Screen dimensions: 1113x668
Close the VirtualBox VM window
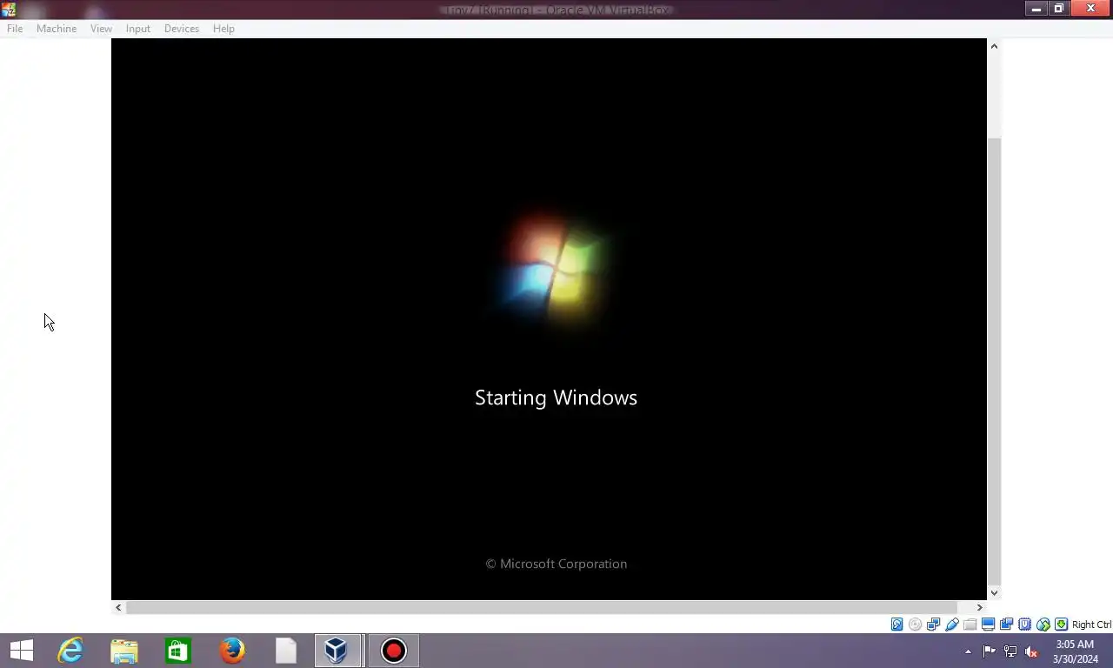(1091, 9)
